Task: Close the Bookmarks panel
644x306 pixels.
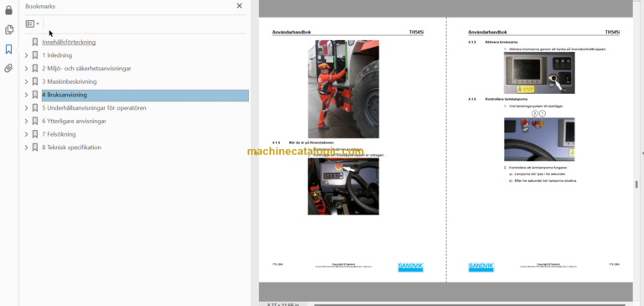Action: click(x=239, y=6)
